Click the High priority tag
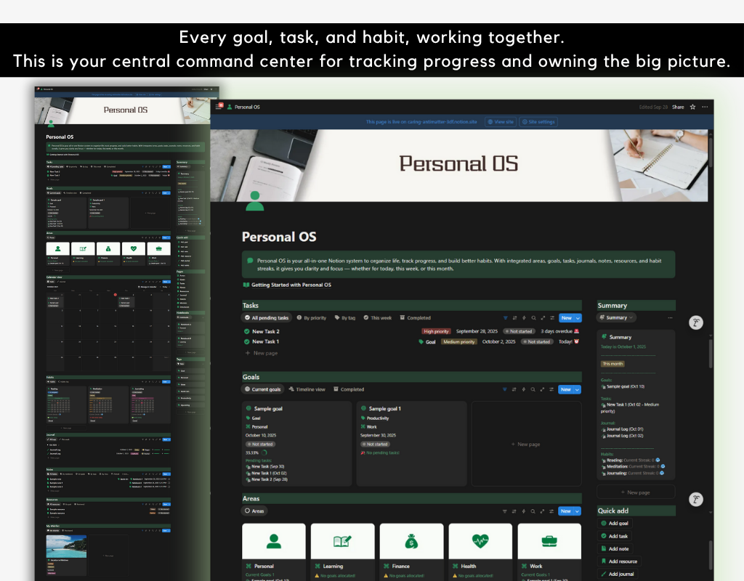This screenshot has width=744, height=581. coord(436,331)
